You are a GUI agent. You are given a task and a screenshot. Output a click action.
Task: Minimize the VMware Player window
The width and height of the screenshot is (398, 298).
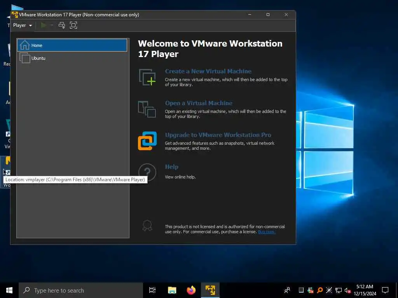click(x=250, y=15)
